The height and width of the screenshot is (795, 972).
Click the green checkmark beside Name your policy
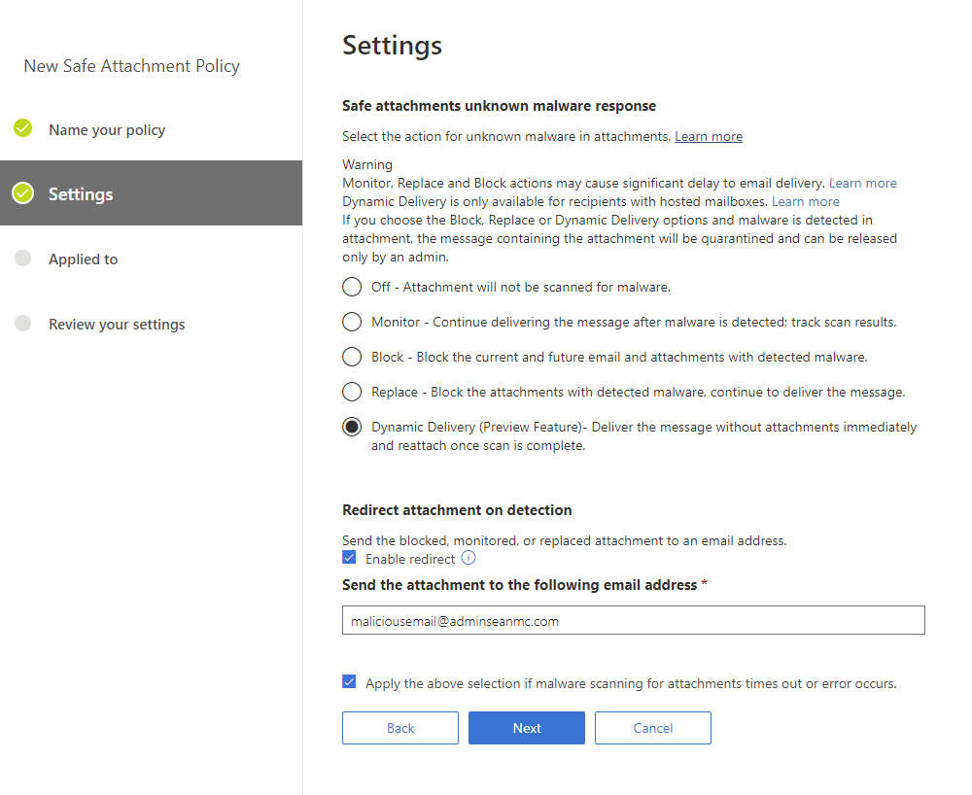tap(23, 128)
